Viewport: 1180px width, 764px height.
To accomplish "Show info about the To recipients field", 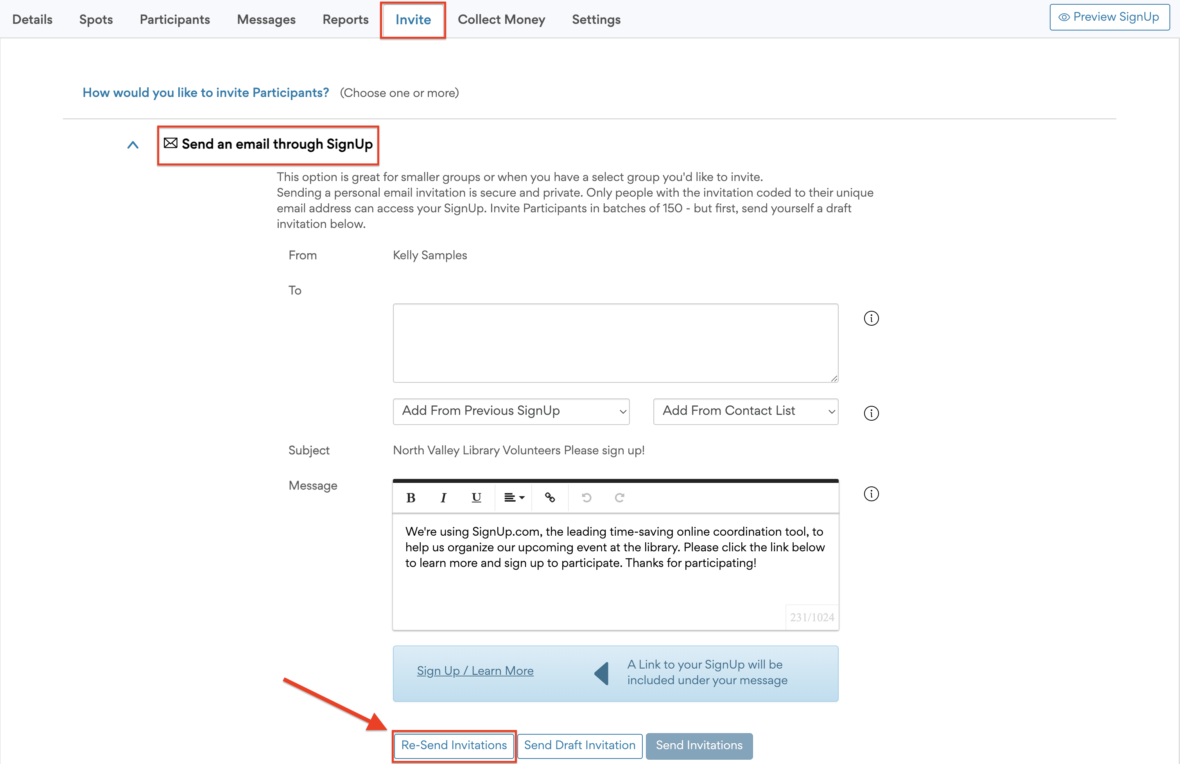I will click(x=871, y=318).
